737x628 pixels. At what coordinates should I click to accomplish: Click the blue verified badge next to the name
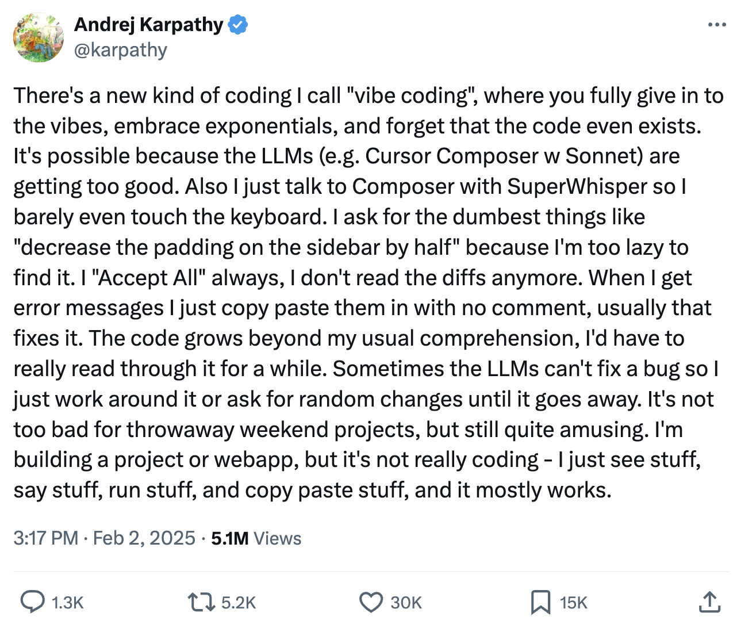237,24
